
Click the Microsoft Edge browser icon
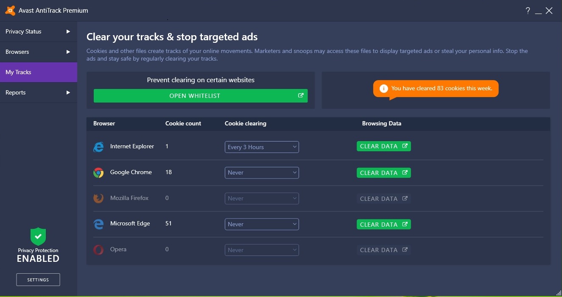click(98, 224)
